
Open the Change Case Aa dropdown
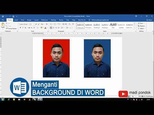[x=42, y=24]
